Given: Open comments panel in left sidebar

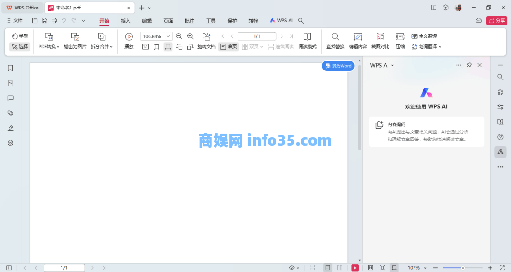Looking at the screenshot, I should [x=10, y=98].
